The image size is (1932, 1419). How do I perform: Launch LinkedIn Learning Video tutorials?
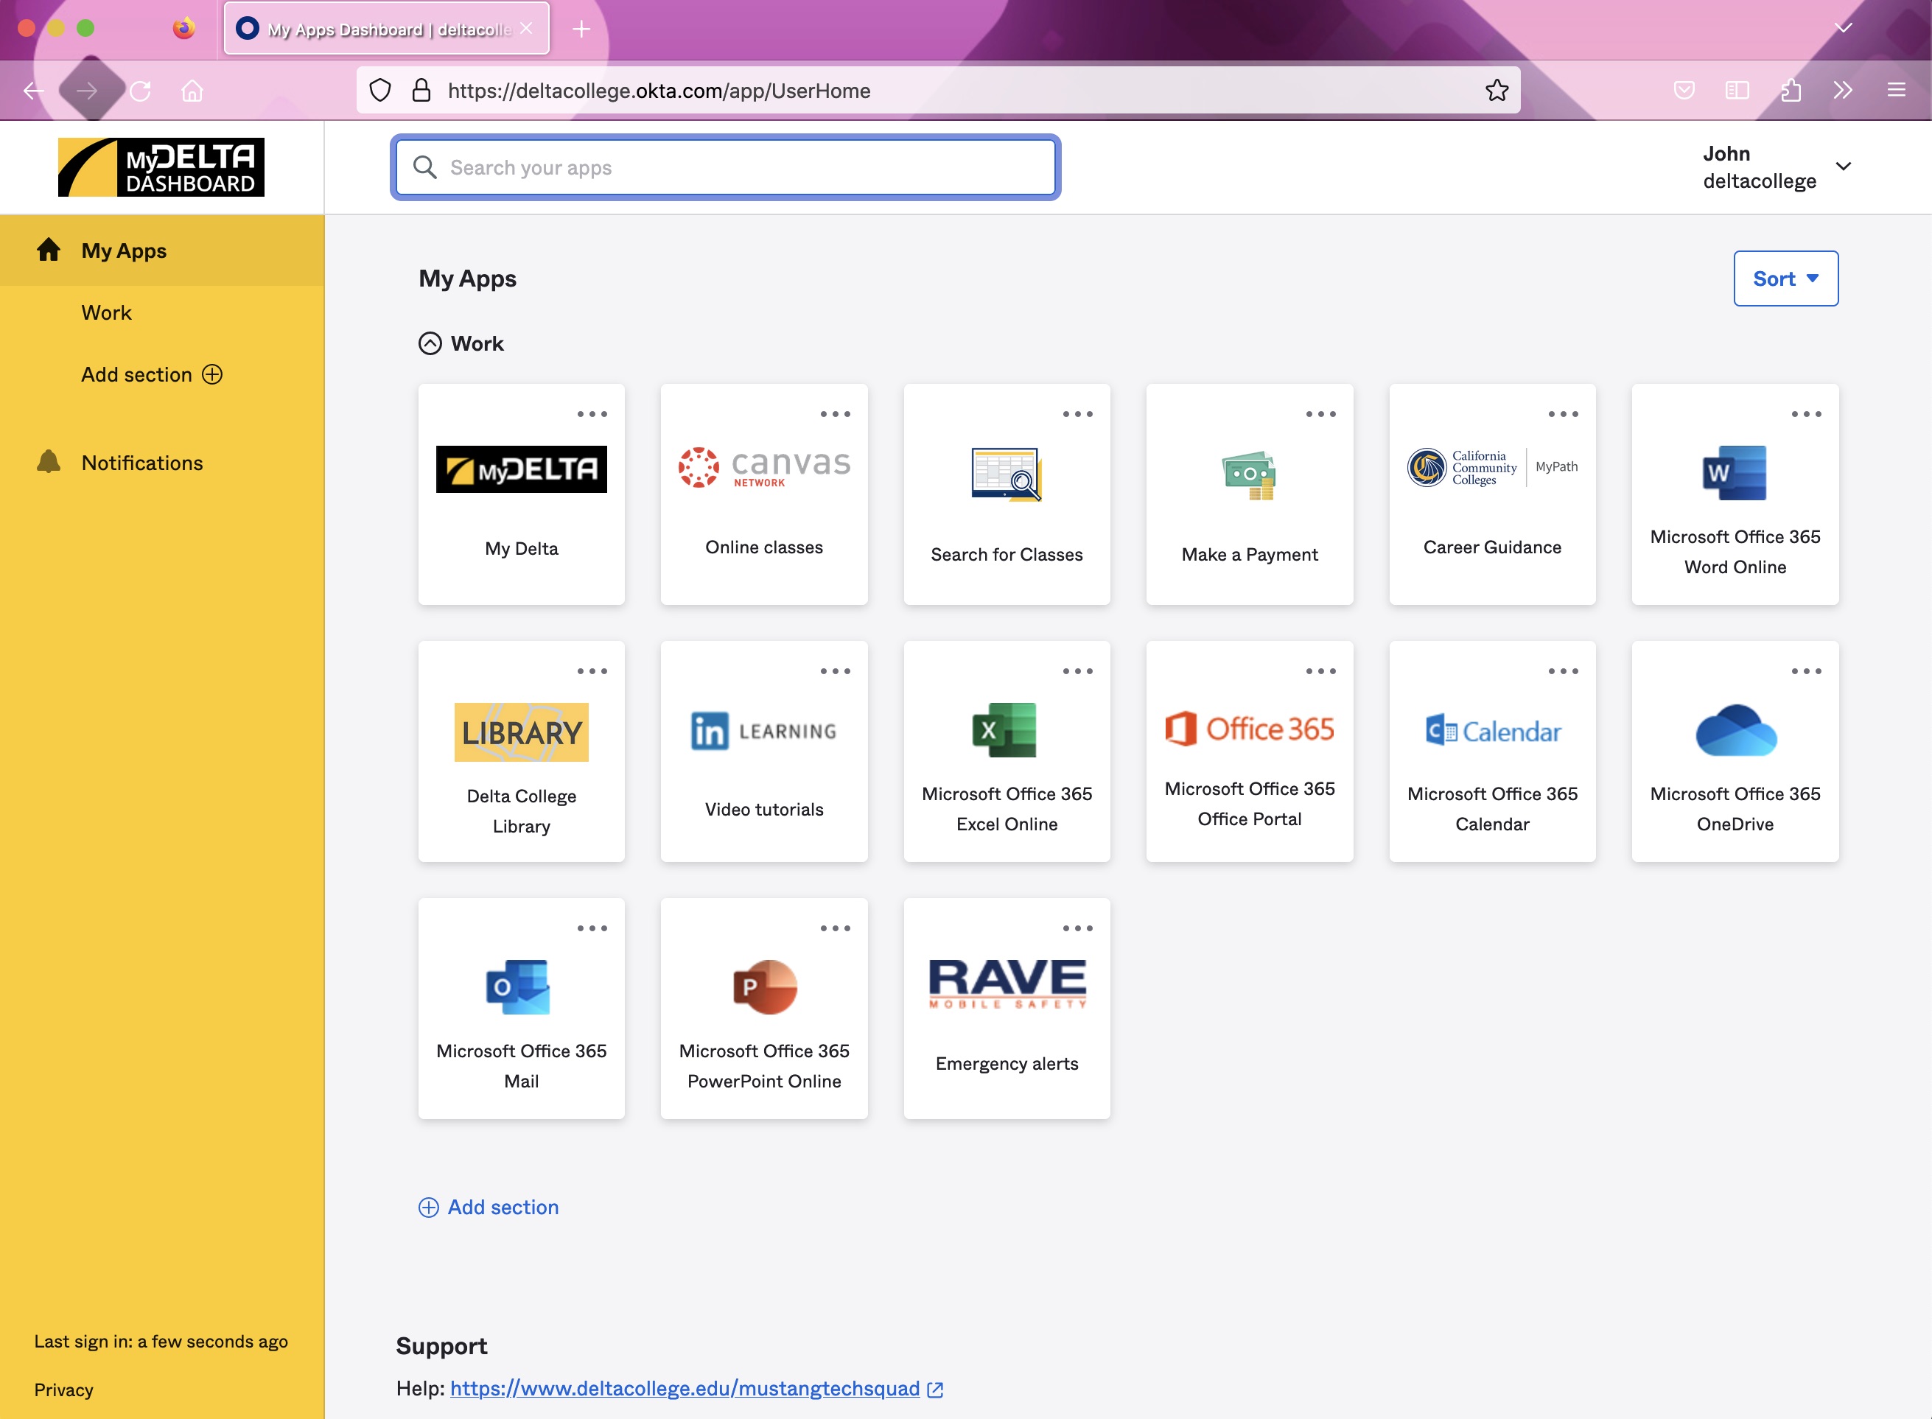(x=763, y=751)
